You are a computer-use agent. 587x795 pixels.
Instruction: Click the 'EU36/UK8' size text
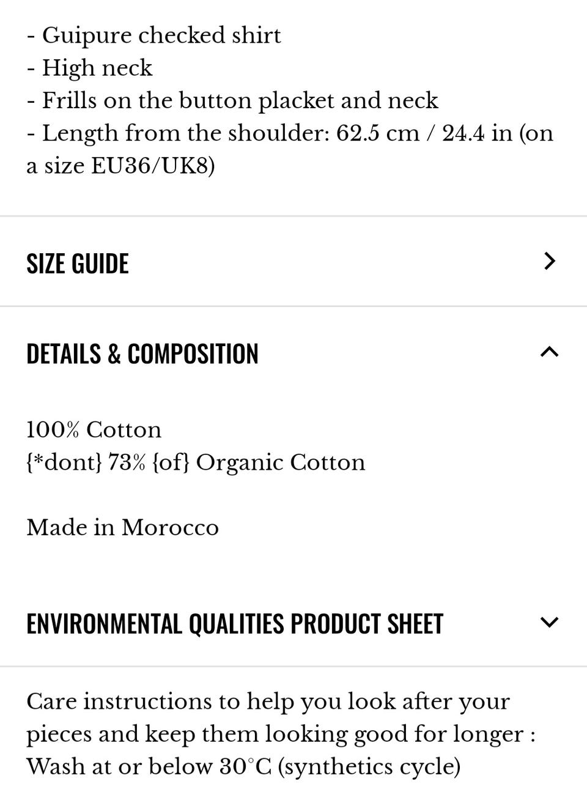153,166
